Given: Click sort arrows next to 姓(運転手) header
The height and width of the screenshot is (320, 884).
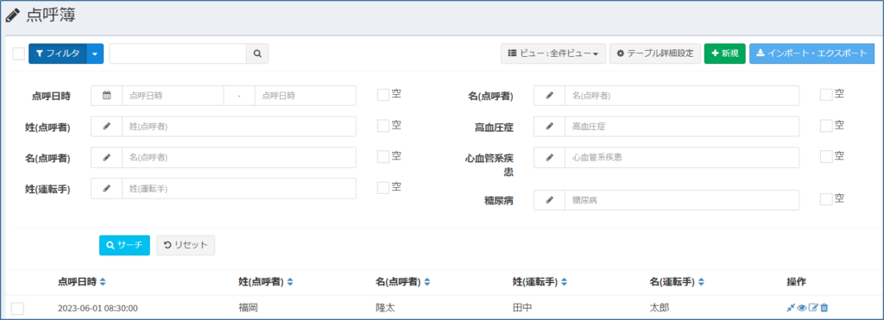Looking at the screenshot, I should 565,282.
